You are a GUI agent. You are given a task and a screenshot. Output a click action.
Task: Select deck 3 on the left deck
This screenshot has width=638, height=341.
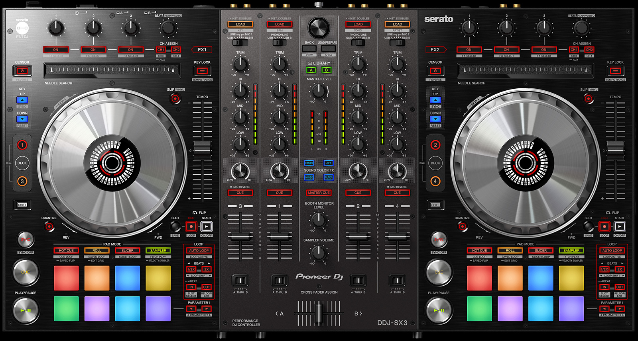(x=22, y=181)
